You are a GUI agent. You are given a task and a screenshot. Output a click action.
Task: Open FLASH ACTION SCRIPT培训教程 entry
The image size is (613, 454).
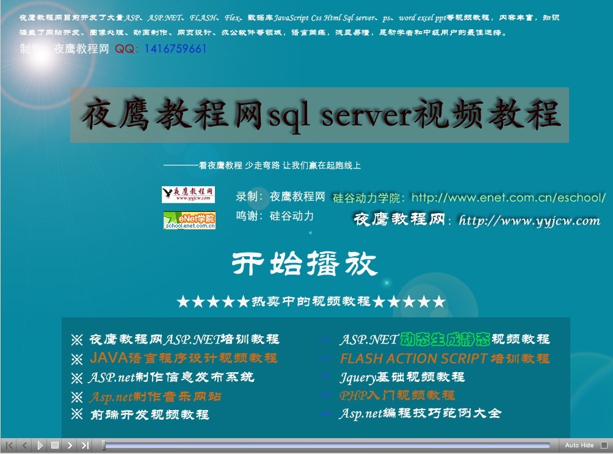coord(444,358)
